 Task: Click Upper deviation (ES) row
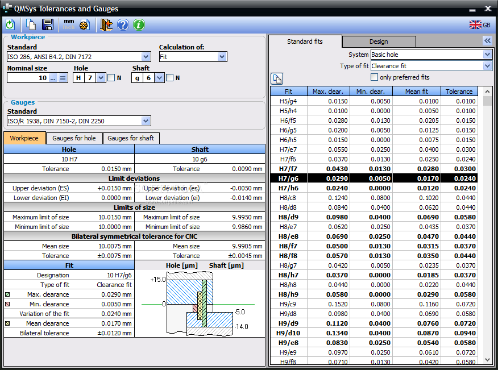[x=69, y=188]
